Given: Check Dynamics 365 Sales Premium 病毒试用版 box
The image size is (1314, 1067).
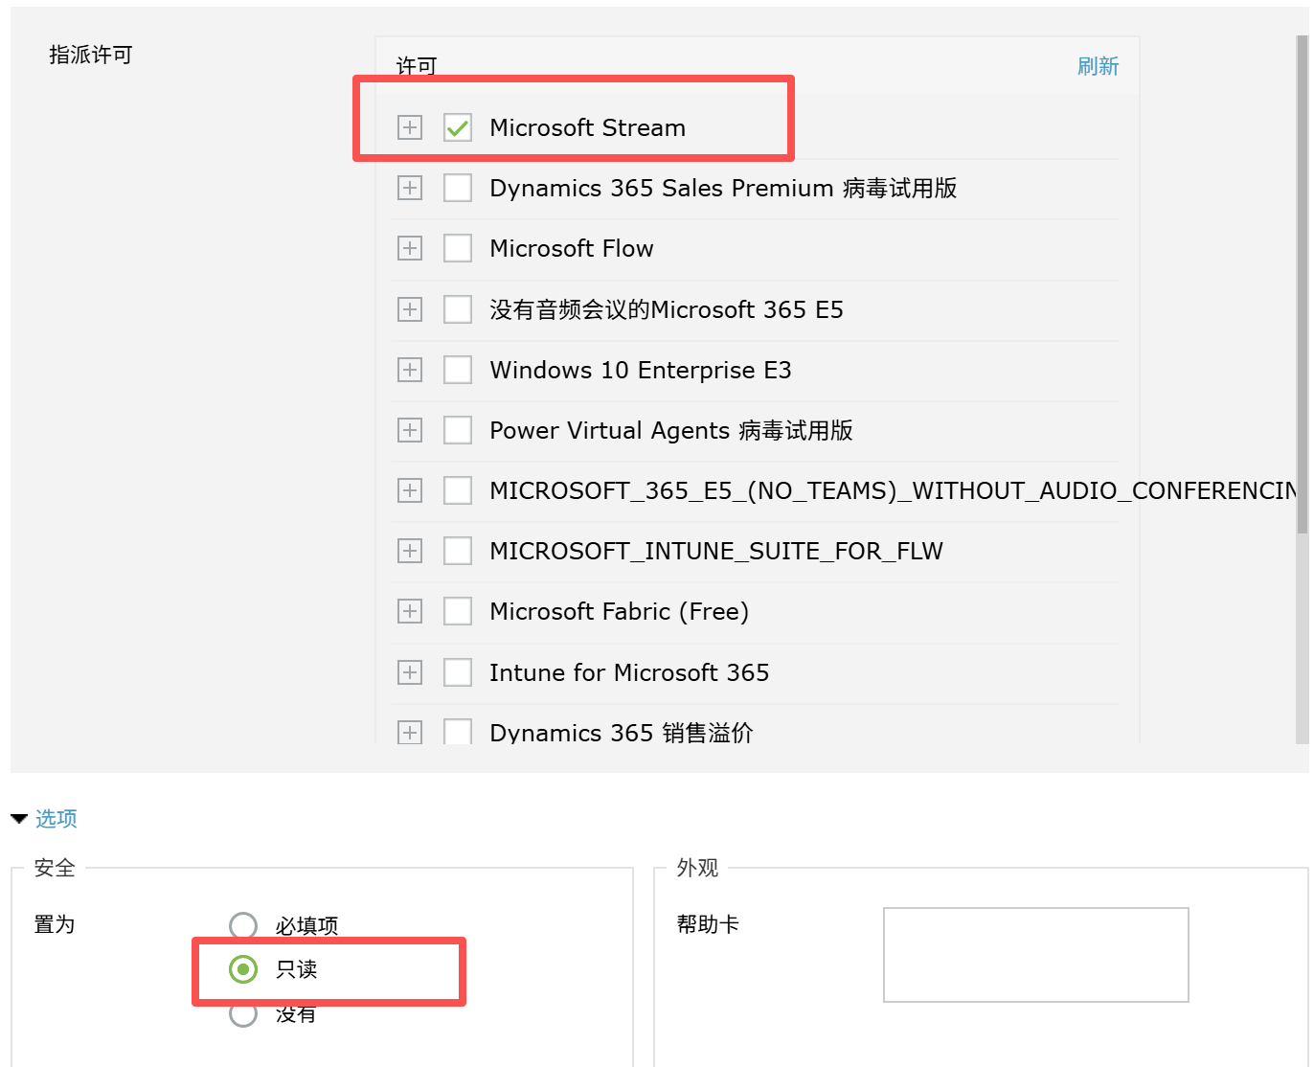Looking at the screenshot, I should tap(458, 188).
